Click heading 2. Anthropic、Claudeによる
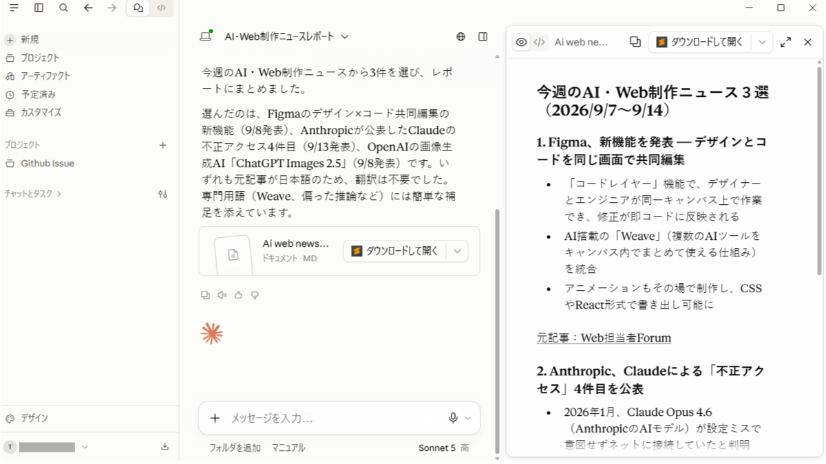This screenshot has height=464, width=826. pos(650,380)
